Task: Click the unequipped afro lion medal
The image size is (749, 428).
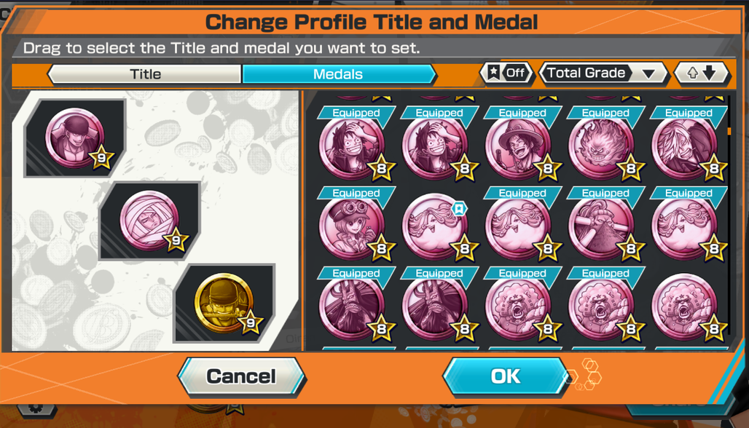Action: [686, 307]
